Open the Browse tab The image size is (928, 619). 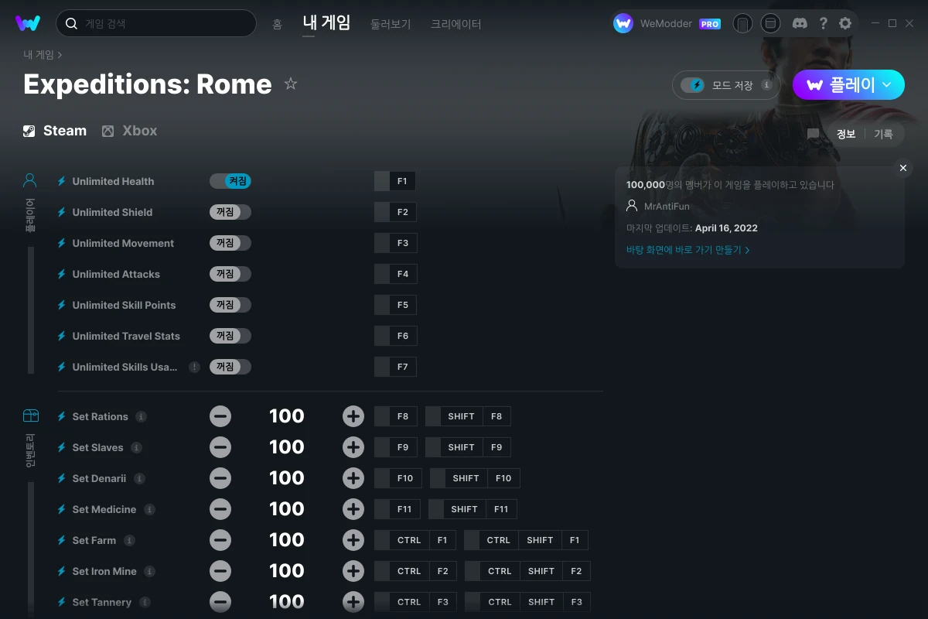pyautogui.click(x=391, y=24)
